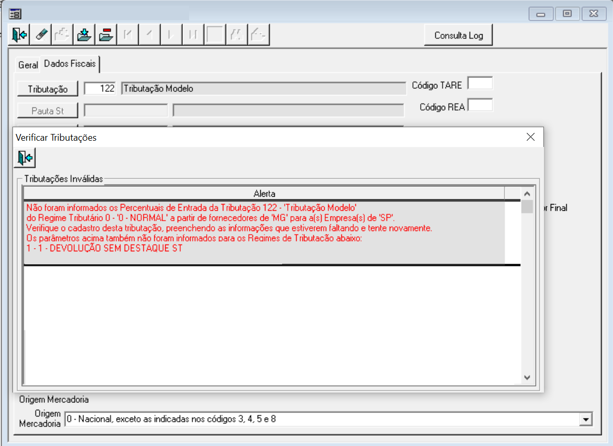613x446 pixels.
Task: Click the next record navigation icon
Action: (x=171, y=35)
